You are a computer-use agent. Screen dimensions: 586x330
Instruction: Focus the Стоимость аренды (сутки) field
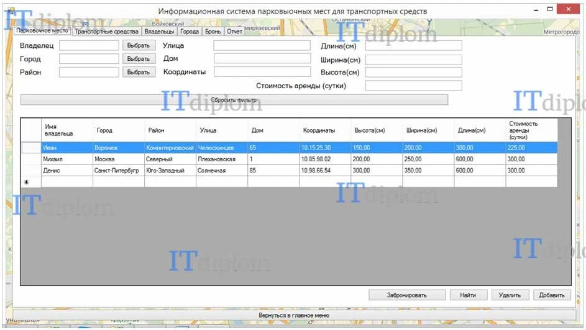[413, 86]
